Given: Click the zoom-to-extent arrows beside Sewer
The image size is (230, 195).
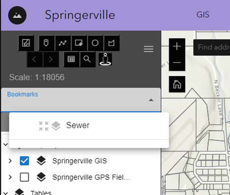Looking at the screenshot, I should (44, 126).
